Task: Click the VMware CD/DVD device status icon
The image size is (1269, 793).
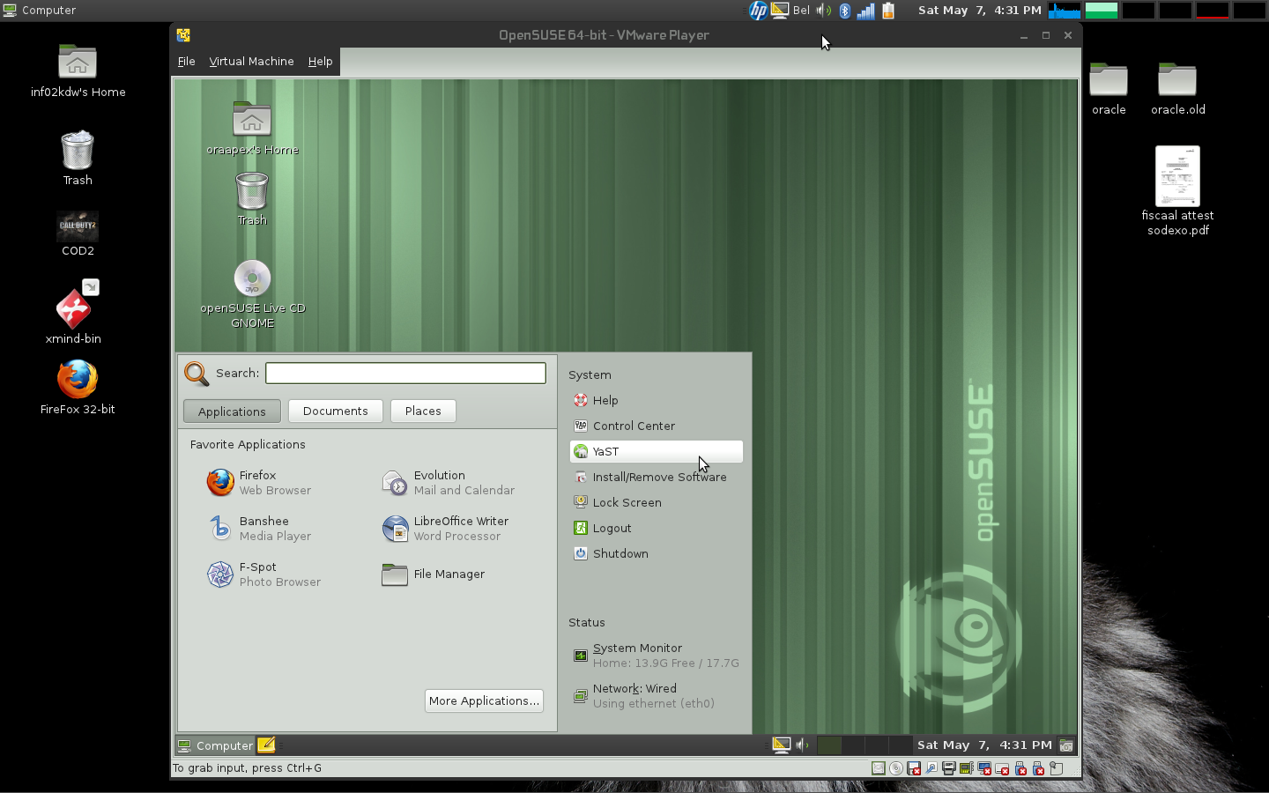Action: click(x=896, y=768)
